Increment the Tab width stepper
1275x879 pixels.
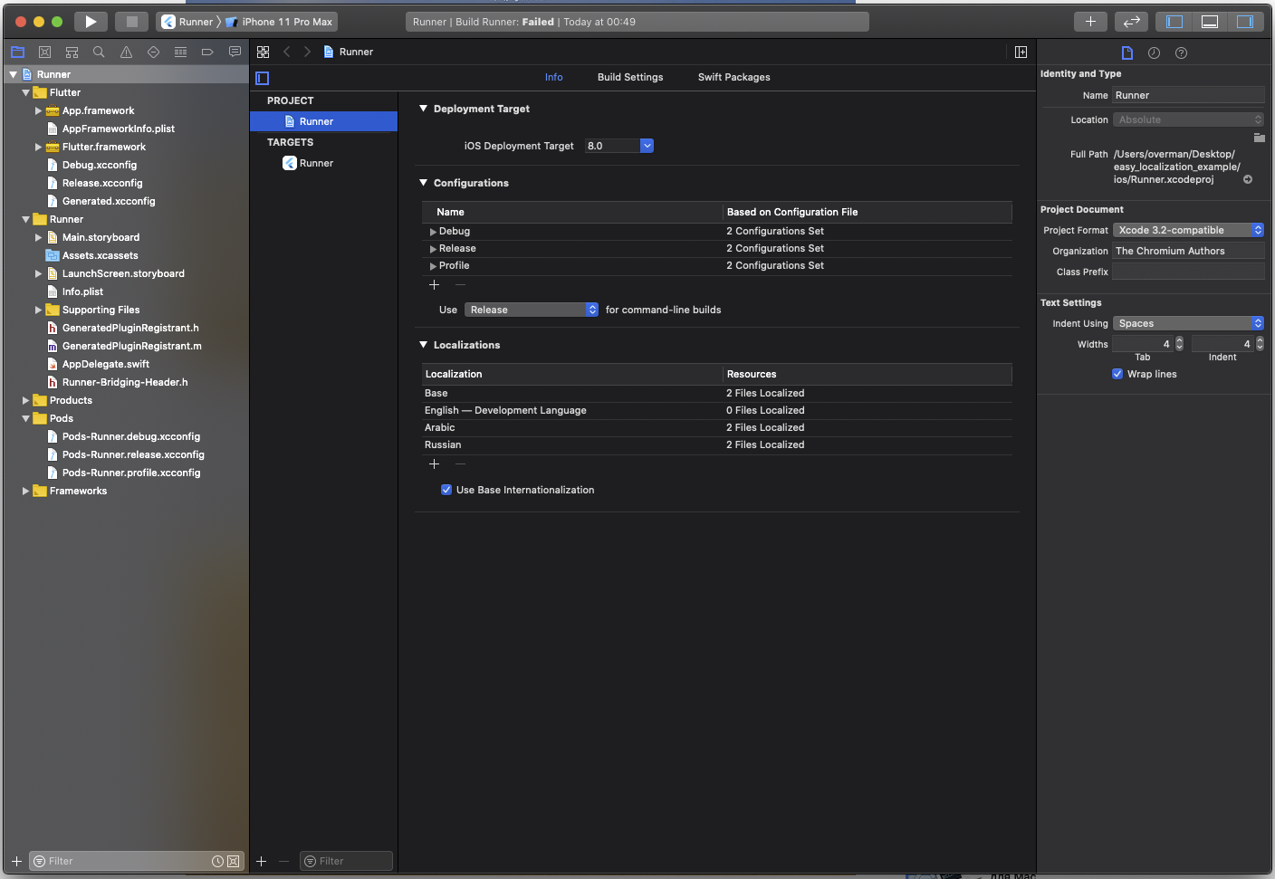tap(1178, 339)
